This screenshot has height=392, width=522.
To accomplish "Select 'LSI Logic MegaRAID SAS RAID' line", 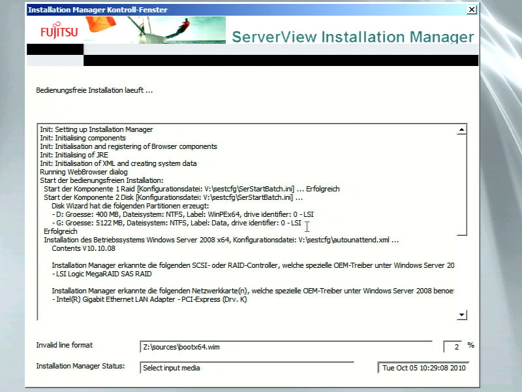I will pyautogui.click(x=102, y=274).
